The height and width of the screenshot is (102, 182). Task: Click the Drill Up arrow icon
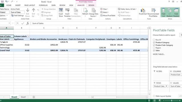point(34,10)
